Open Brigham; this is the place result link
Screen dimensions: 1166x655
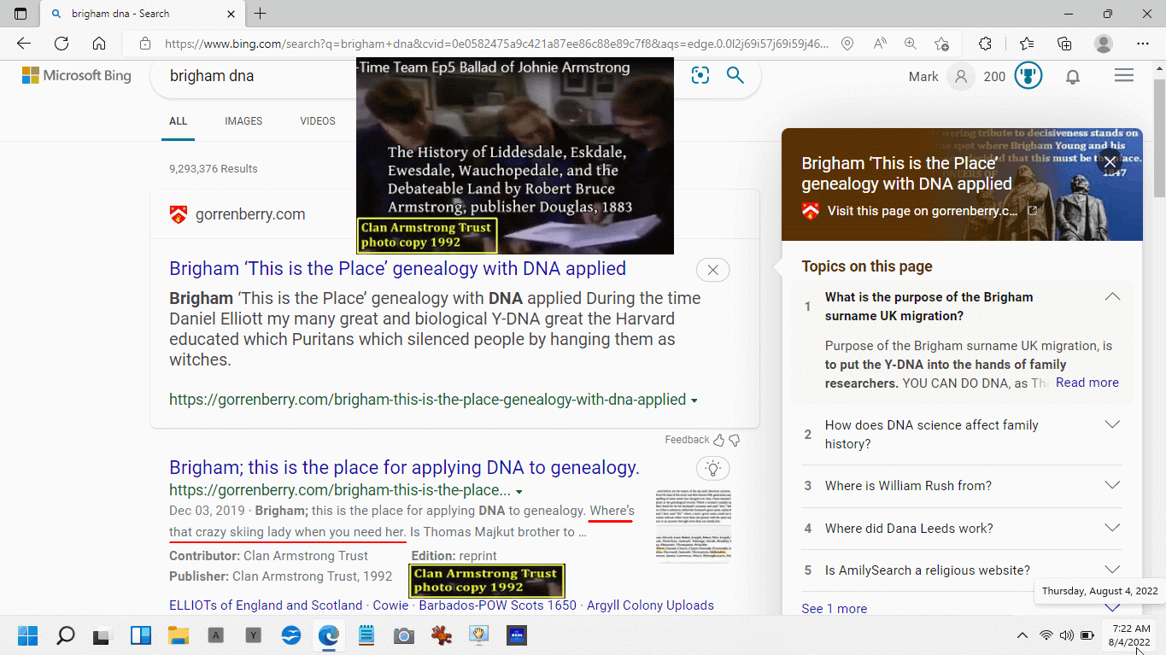click(x=404, y=467)
